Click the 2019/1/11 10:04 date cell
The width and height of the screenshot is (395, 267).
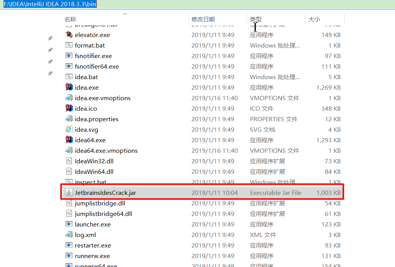214,193
